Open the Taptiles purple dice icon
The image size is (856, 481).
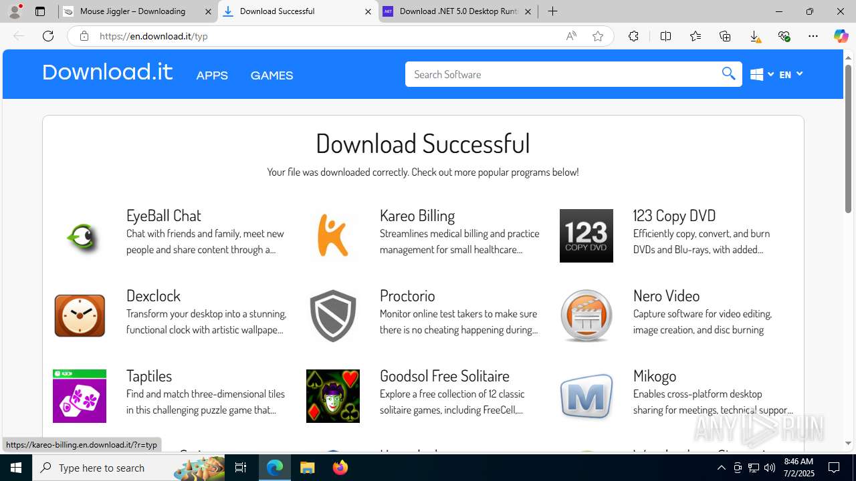click(80, 396)
